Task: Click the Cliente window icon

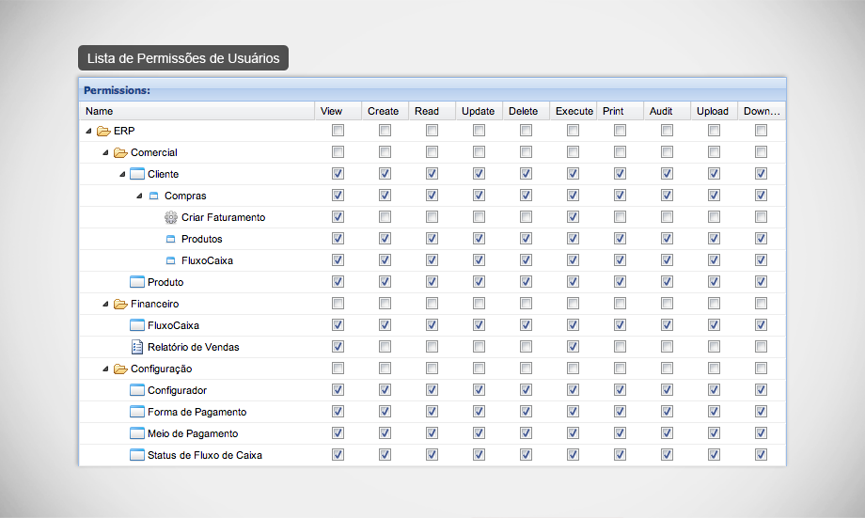Action: pyautogui.click(x=137, y=174)
